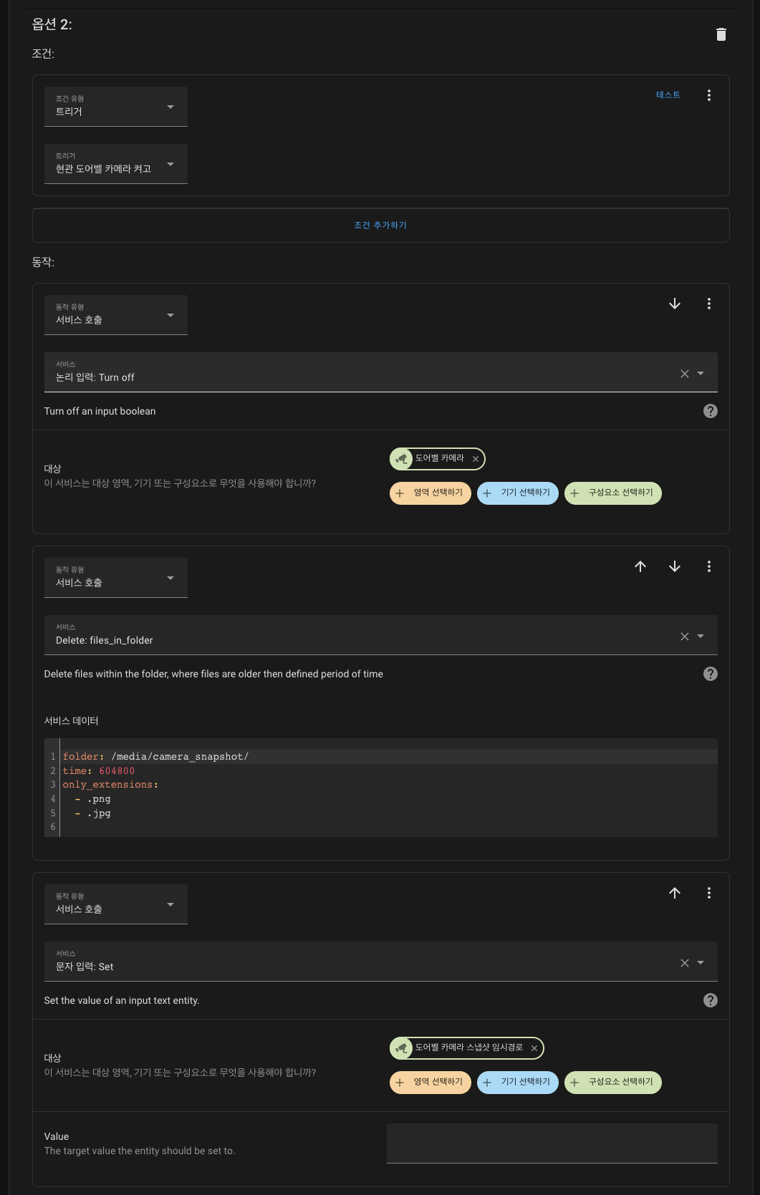Click 영역 선택하기 in the Set action

click(x=430, y=1082)
